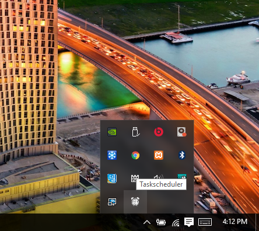Screen dimensions: 259x231
Task: Open the blue Intel graphics tray icon
Action: point(112,178)
